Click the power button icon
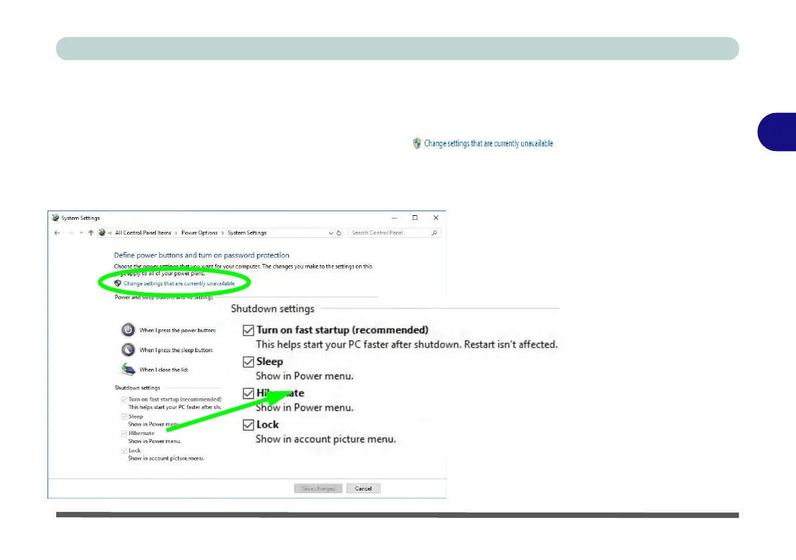The height and width of the screenshot is (560, 796). pyautogui.click(x=128, y=330)
